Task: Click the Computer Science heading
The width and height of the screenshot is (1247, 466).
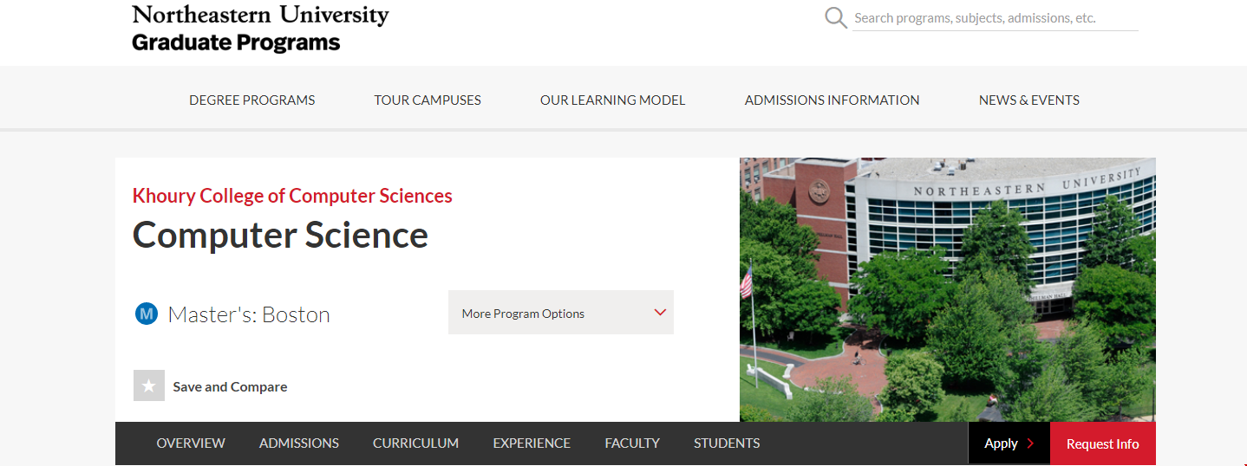Action: pos(280,235)
